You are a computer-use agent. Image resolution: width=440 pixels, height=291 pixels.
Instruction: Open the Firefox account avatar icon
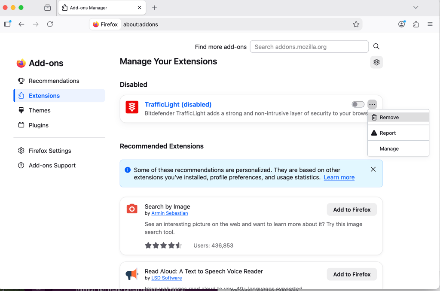coord(402,24)
